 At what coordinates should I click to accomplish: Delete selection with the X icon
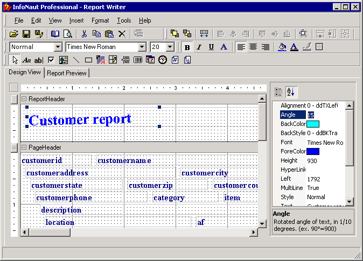[x=122, y=34]
